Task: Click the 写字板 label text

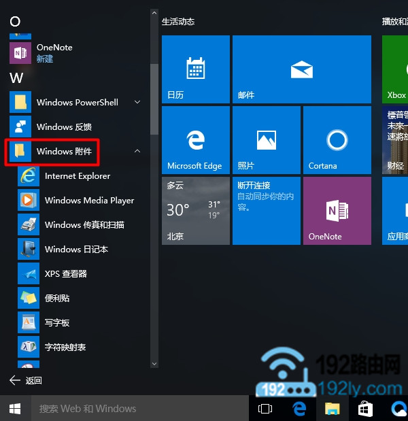Action: (57, 322)
